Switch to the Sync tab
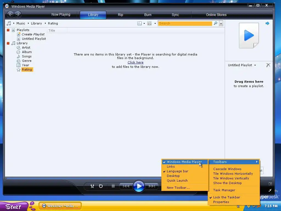Image resolution: width=281 pixels, height=211 pixels. pos(175,15)
